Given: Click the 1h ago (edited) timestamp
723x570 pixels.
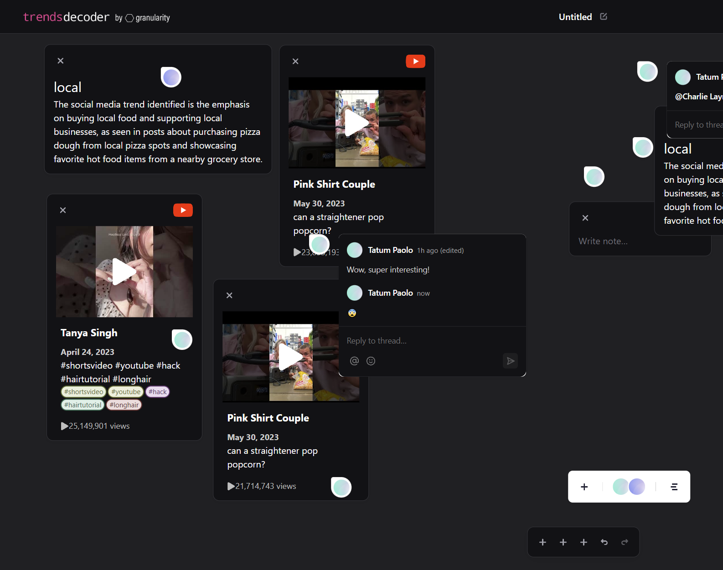Looking at the screenshot, I should tap(440, 251).
